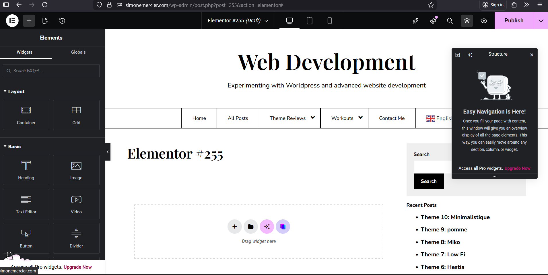
Task: Click the Search Widget input field
Action: tap(55, 71)
